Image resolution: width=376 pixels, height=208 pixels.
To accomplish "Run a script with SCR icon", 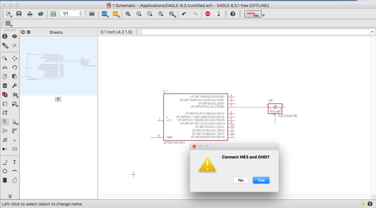I will (x=104, y=14).
